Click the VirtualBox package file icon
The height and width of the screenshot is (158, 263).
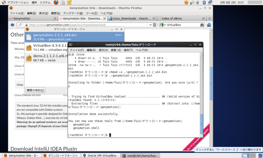point(29,48)
